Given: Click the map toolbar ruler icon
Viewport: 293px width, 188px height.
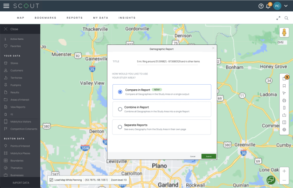Looking at the screenshot, I should 284,108.
